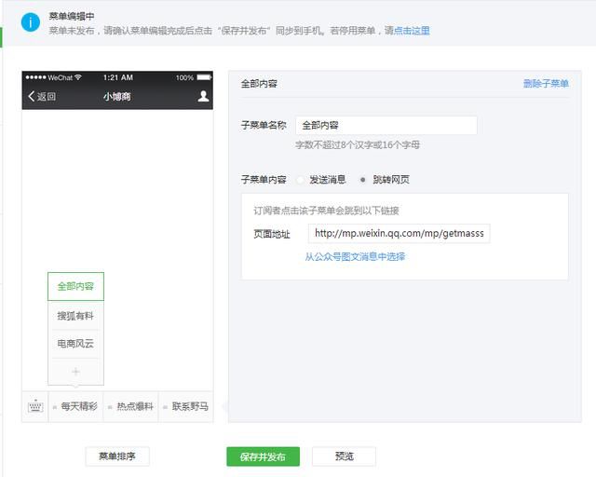Click the back arrow 返回 in preview
Image resolution: width=596 pixels, height=477 pixels.
[42, 96]
